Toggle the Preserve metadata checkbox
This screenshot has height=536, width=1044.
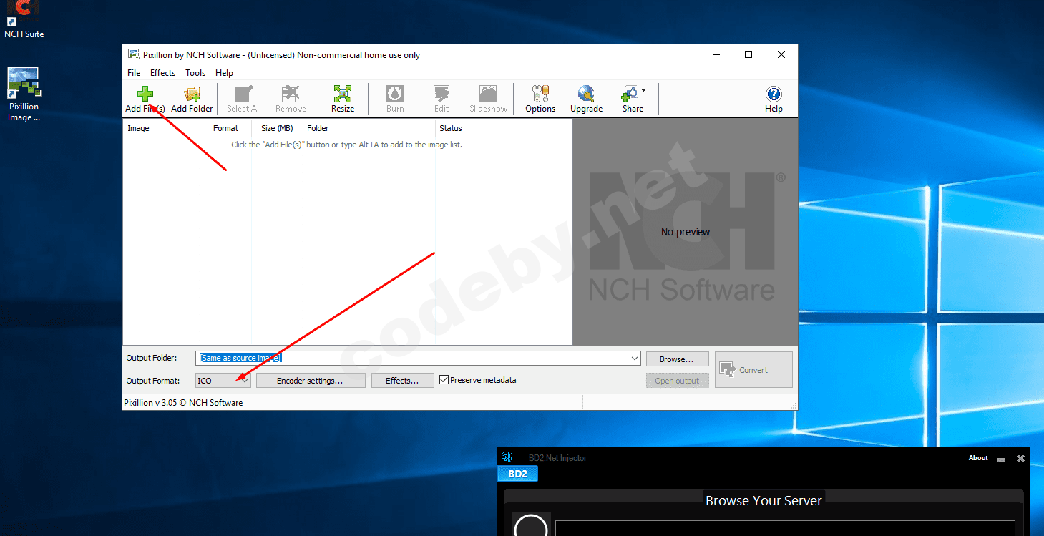[444, 380]
